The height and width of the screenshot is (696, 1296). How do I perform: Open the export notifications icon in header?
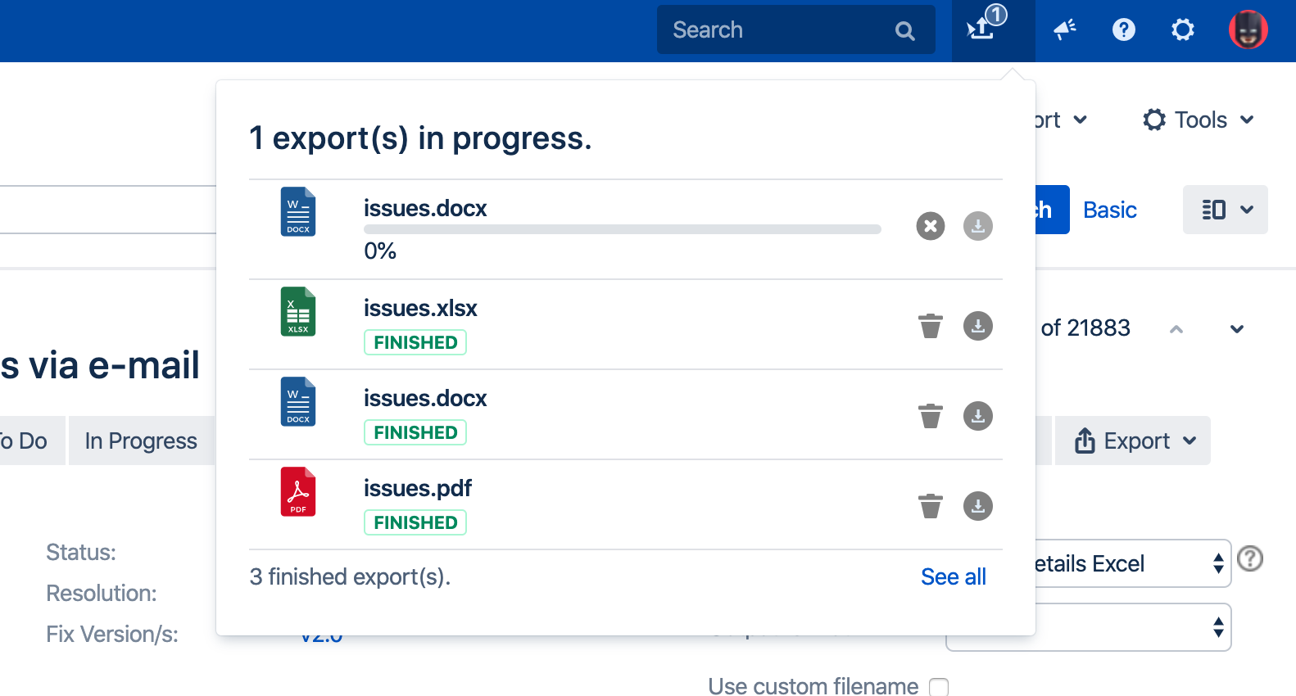coord(984,29)
